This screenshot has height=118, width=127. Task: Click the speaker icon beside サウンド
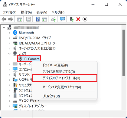[x=15, y=74]
